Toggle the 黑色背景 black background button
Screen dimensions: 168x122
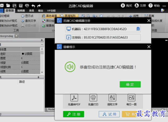pyautogui.click(x=50, y=16)
